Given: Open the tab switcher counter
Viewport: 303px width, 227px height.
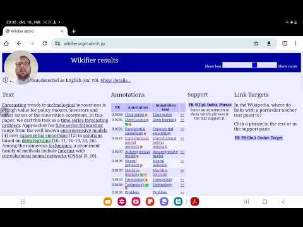Looking at the screenshot, I should (x=285, y=44).
